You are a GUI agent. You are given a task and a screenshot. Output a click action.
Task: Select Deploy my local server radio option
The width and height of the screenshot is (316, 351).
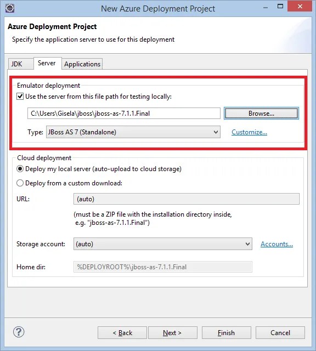20,169
